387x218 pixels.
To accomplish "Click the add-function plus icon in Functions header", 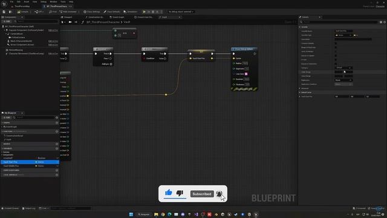I will (x=57, y=131).
